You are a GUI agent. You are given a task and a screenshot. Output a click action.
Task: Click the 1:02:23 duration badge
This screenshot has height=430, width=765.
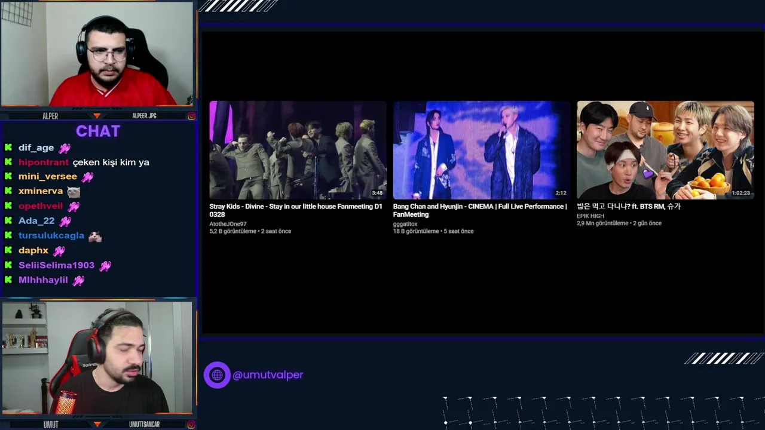pos(740,193)
